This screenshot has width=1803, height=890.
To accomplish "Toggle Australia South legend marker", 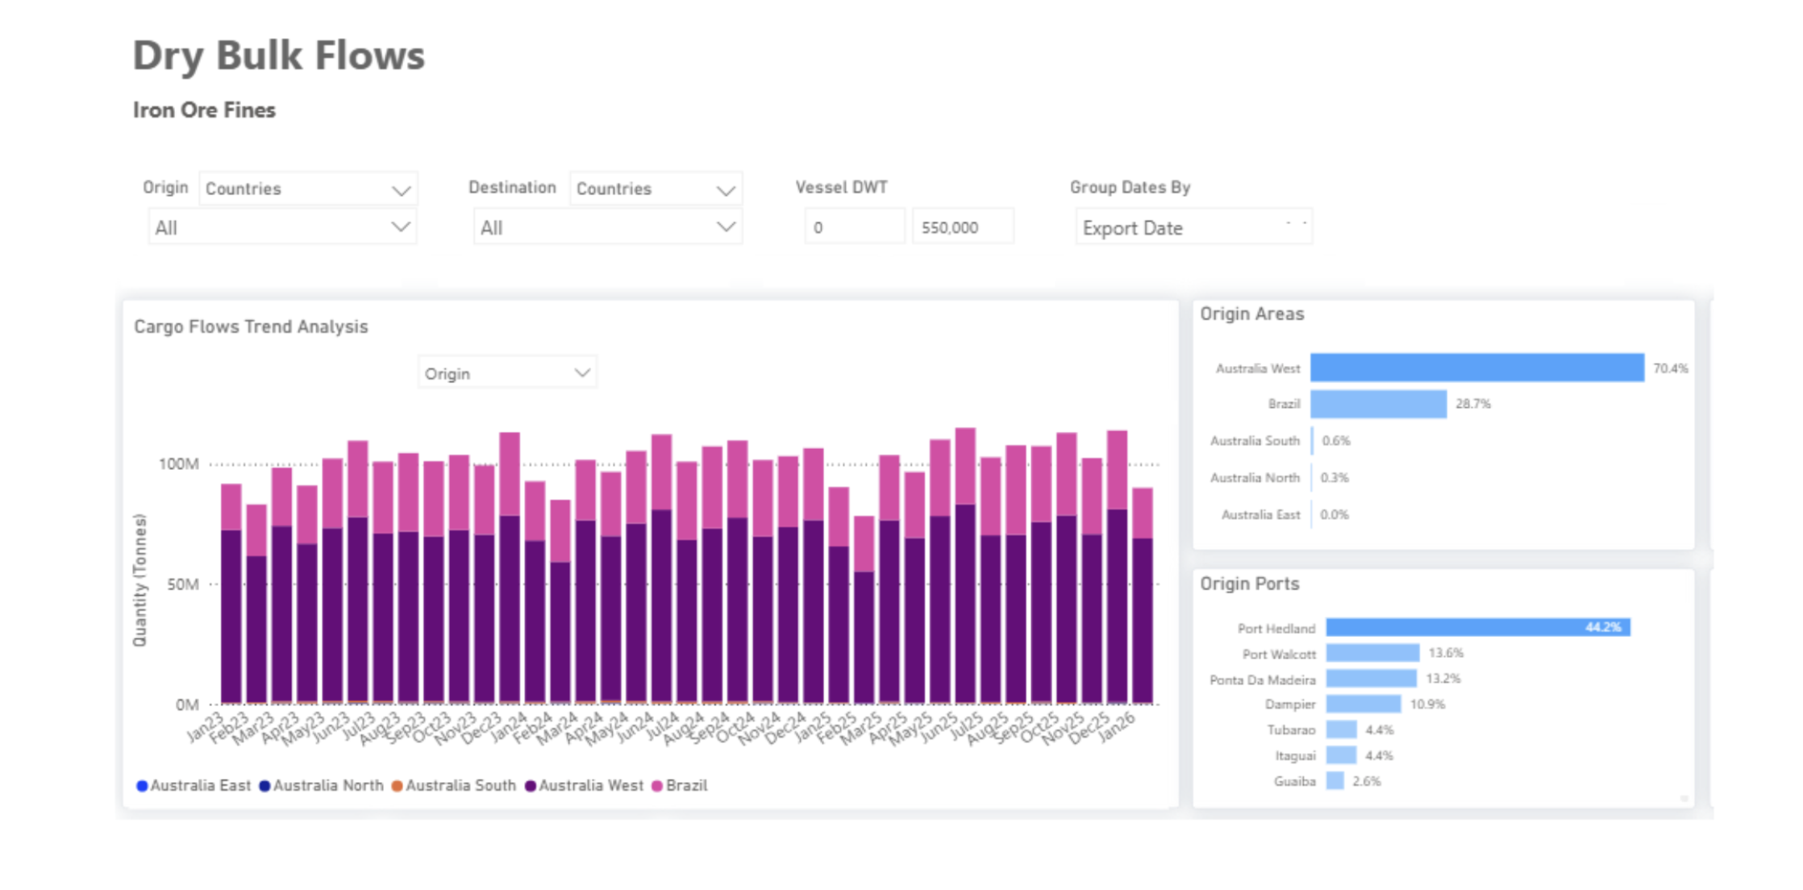I will coord(397,786).
